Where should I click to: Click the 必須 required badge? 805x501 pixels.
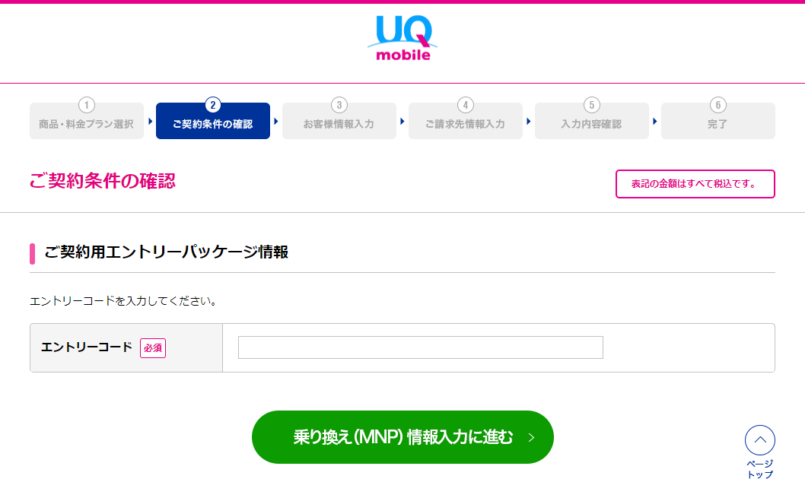point(153,348)
